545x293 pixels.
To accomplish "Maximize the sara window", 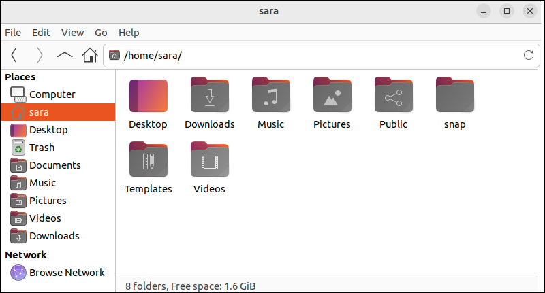I will 507,11.
